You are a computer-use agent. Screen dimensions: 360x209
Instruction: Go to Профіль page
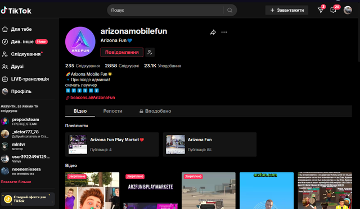coord(16,91)
